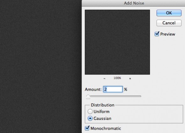Click the Add Noise title bar
This screenshot has width=185, height=133.
coord(133,3)
